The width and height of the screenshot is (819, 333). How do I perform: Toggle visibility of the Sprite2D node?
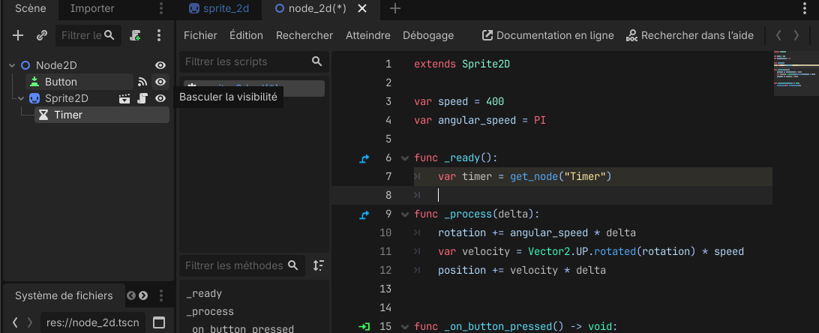pyautogui.click(x=160, y=98)
